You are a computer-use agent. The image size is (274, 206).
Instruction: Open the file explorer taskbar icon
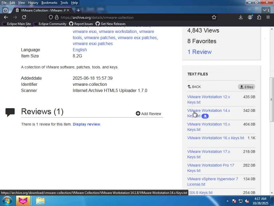(x=40, y=201)
